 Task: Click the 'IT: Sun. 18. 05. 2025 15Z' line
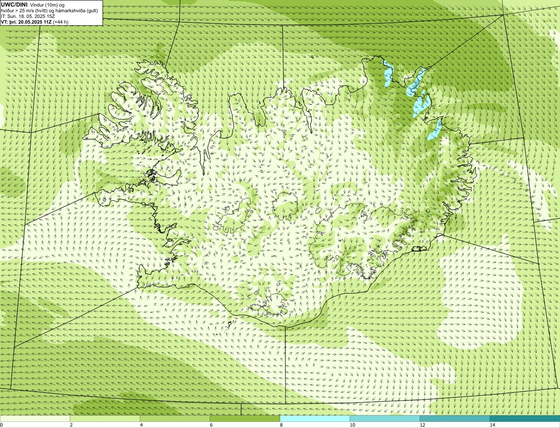point(28,16)
